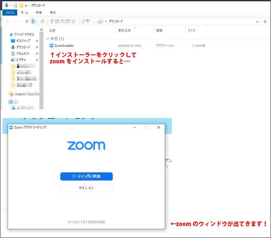The image size is (271, 238).
Task: Collapse the 今日 (1) file group
Action: [48, 39]
